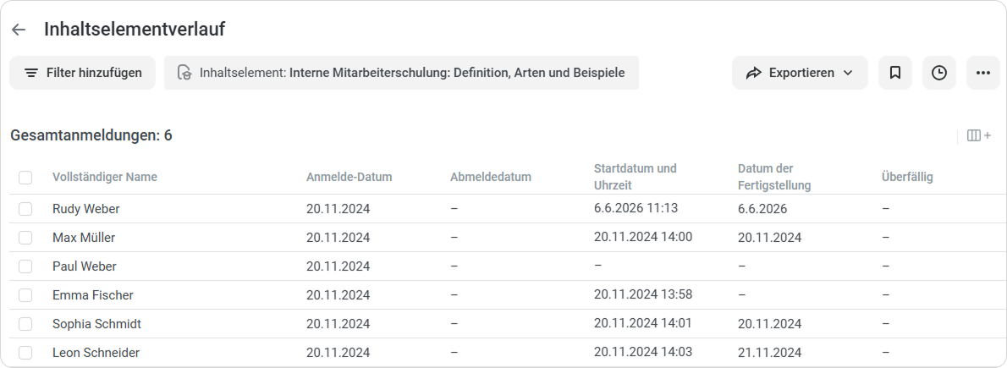Viewport: 1007px width, 368px height.
Task: Click the Überfällig column header
Action: pyautogui.click(x=907, y=177)
